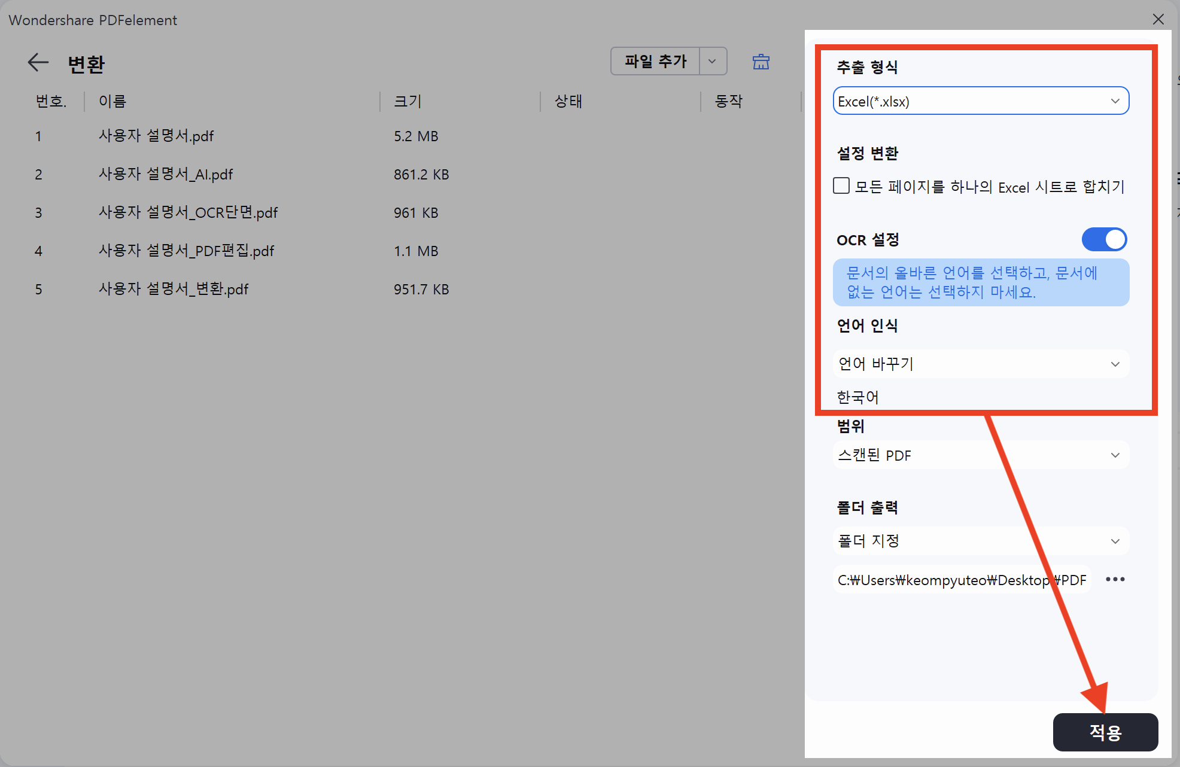Open the Excel(*.xlsx) 추출 형식 dropdown
This screenshot has width=1180, height=767.
pos(980,101)
